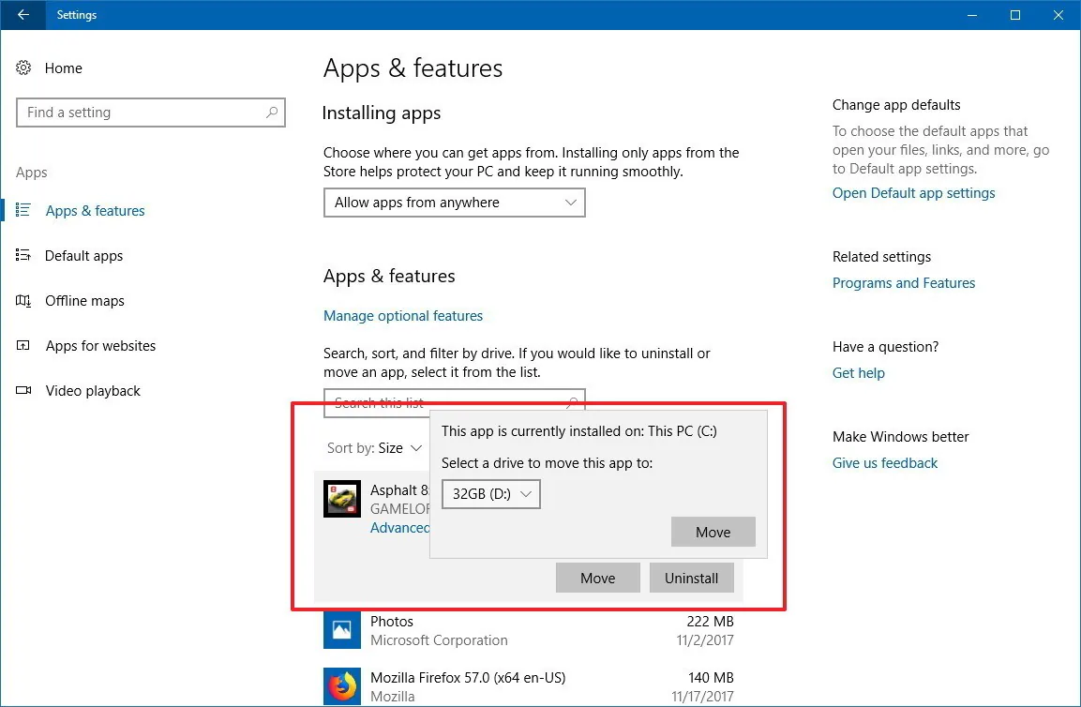The image size is (1081, 707).
Task: Open the Allow apps from anywhere dropdown
Action: pyautogui.click(x=455, y=203)
